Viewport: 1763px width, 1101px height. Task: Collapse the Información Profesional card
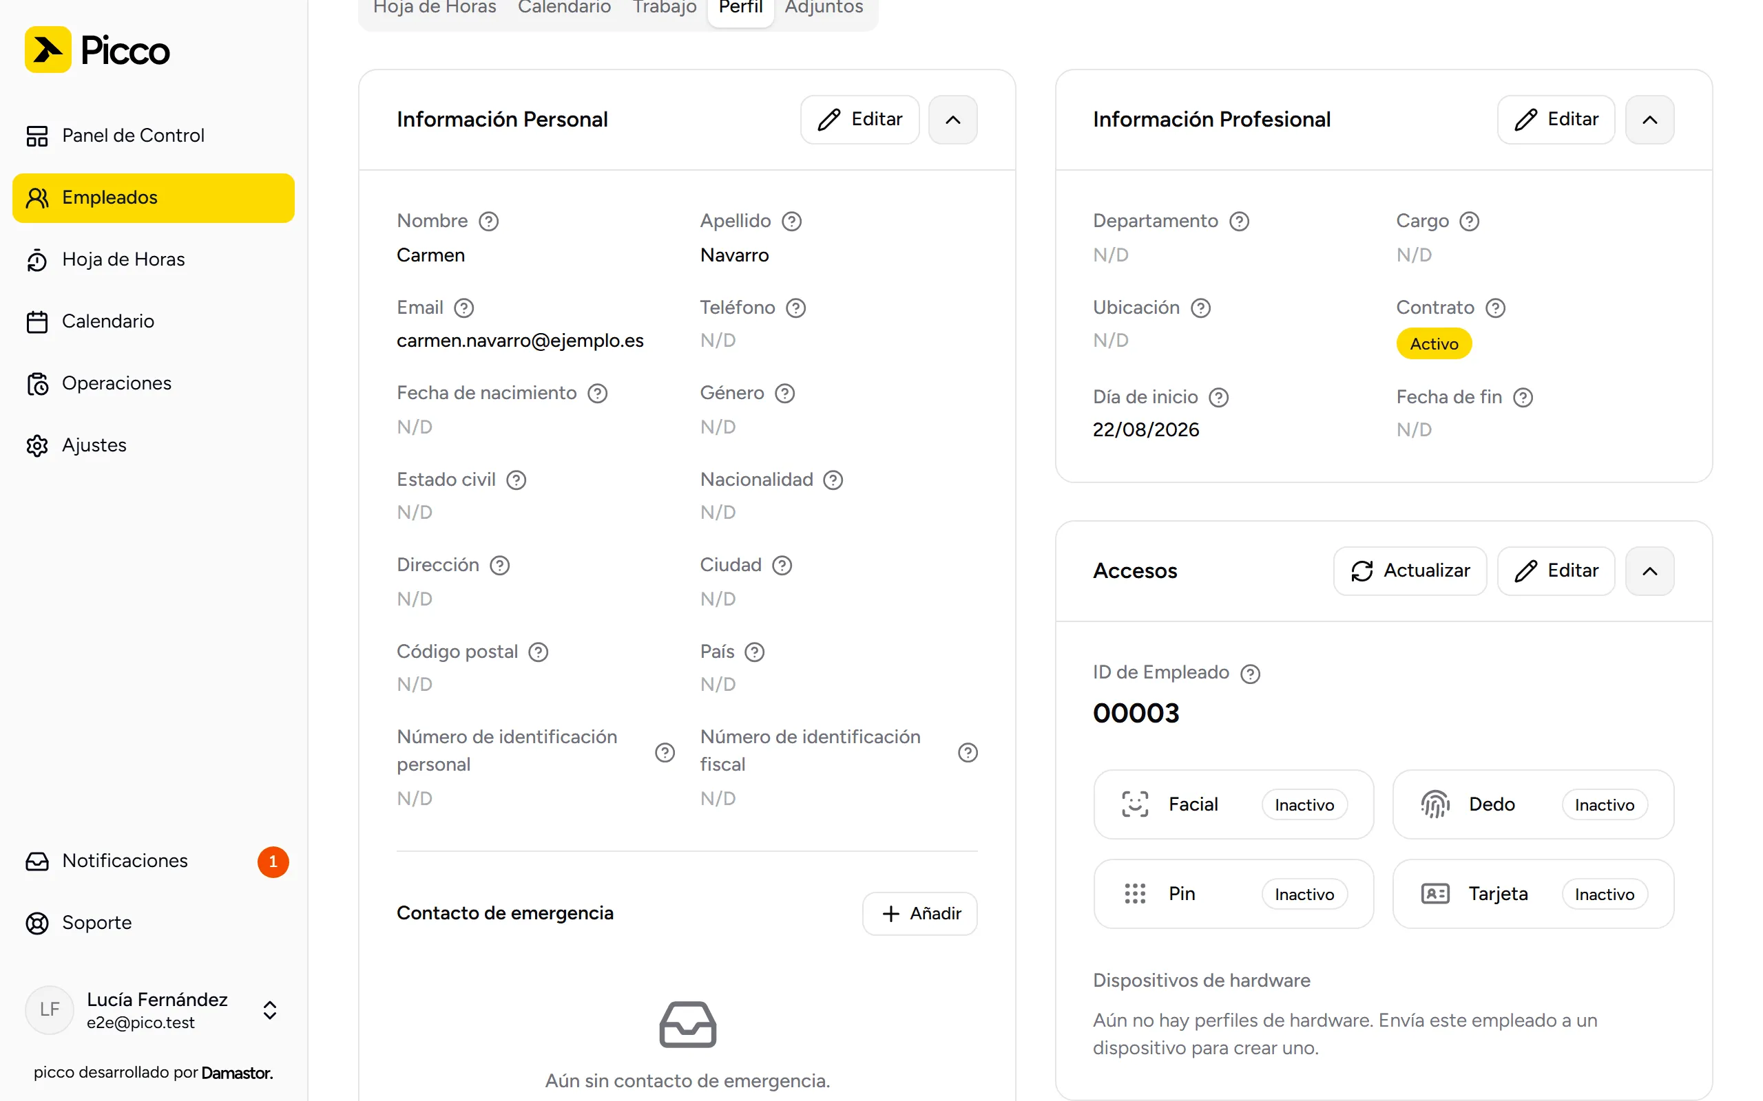pos(1649,120)
